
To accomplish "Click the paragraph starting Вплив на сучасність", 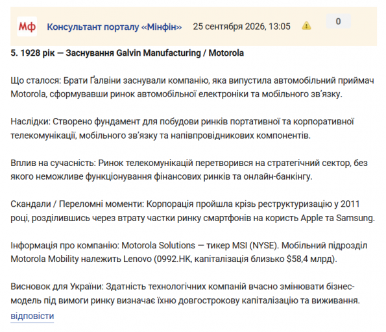I will pyautogui.click(x=189, y=170).
